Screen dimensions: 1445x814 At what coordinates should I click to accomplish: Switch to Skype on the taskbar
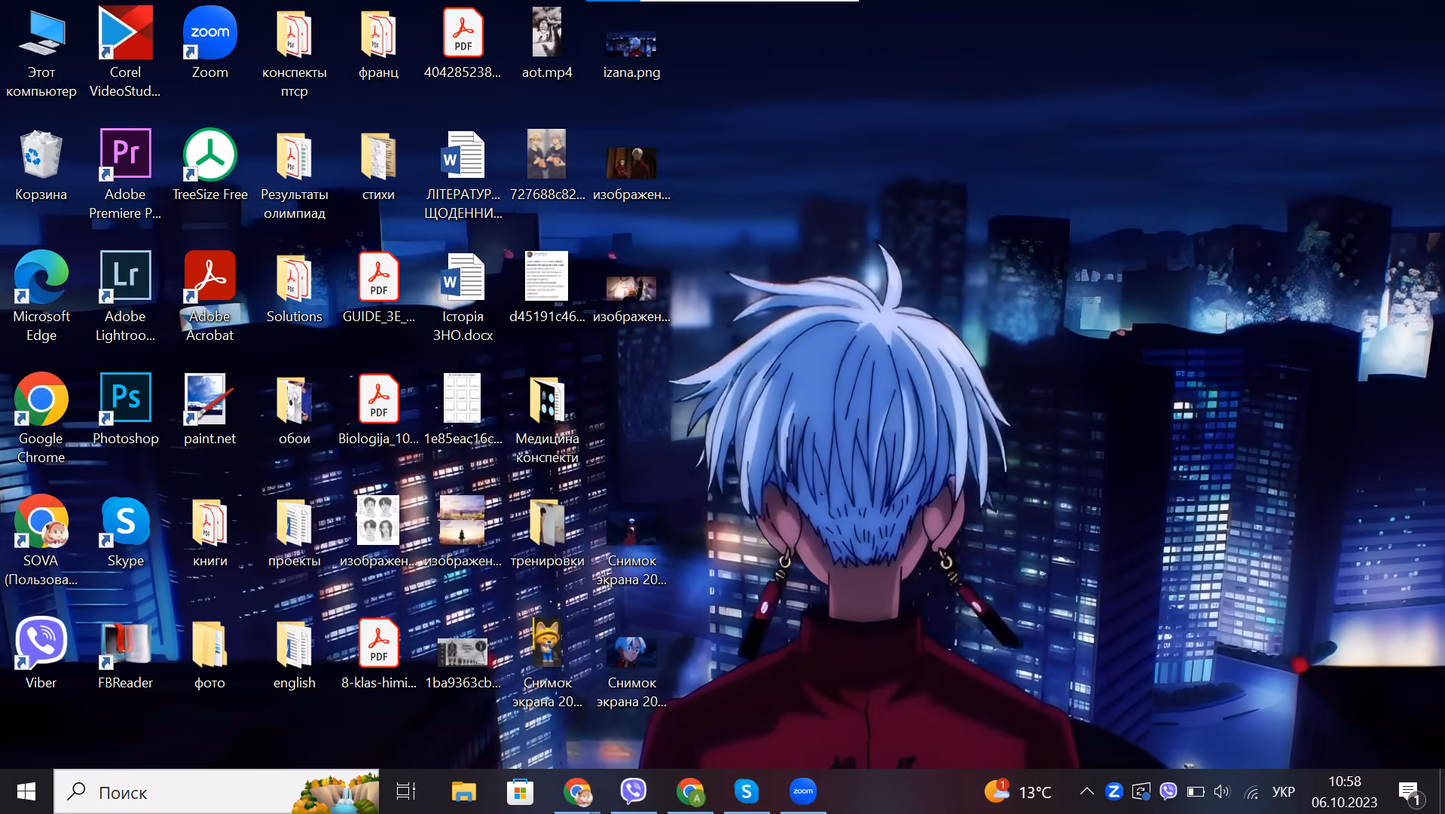pos(747,791)
